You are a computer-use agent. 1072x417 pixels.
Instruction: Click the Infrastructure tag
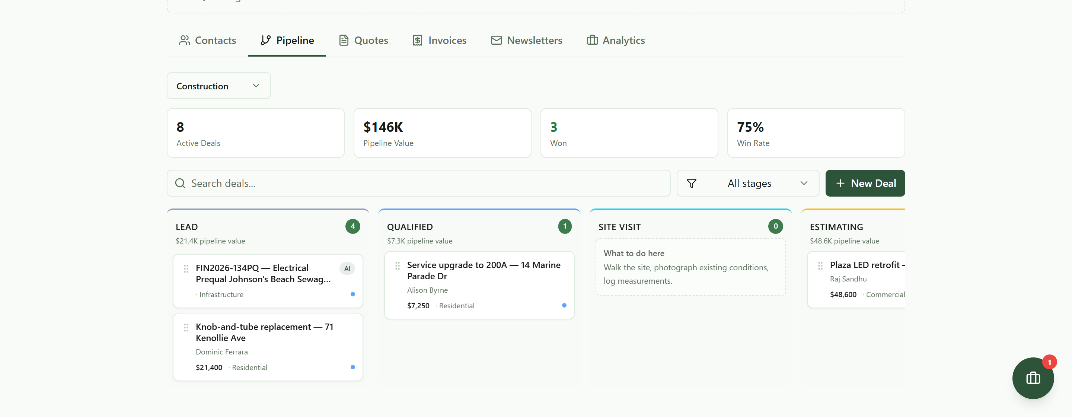(221, 295)
